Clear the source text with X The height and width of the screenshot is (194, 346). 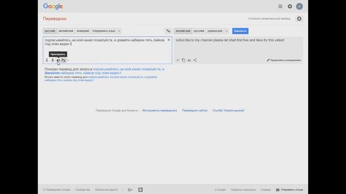(169, 40)
